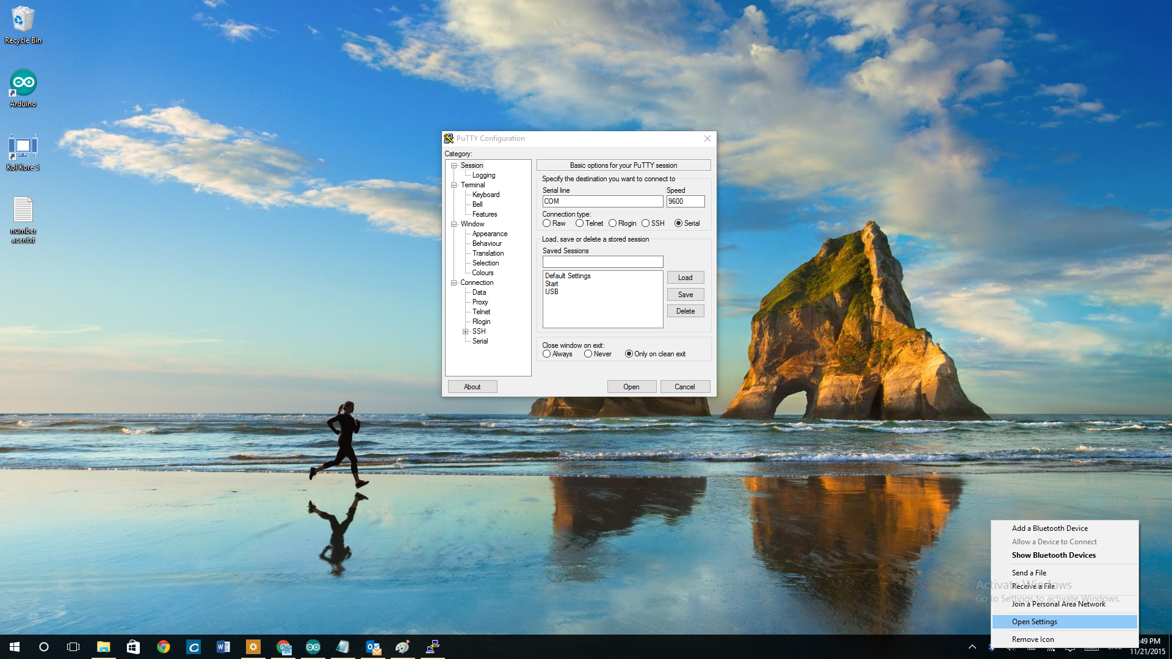Open Google Chrome from the taskbar

(163, 647)
